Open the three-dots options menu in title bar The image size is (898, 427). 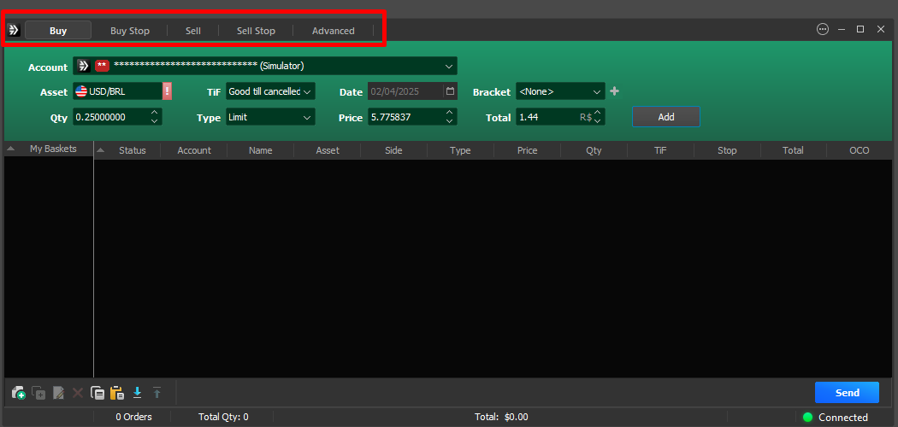823,29
